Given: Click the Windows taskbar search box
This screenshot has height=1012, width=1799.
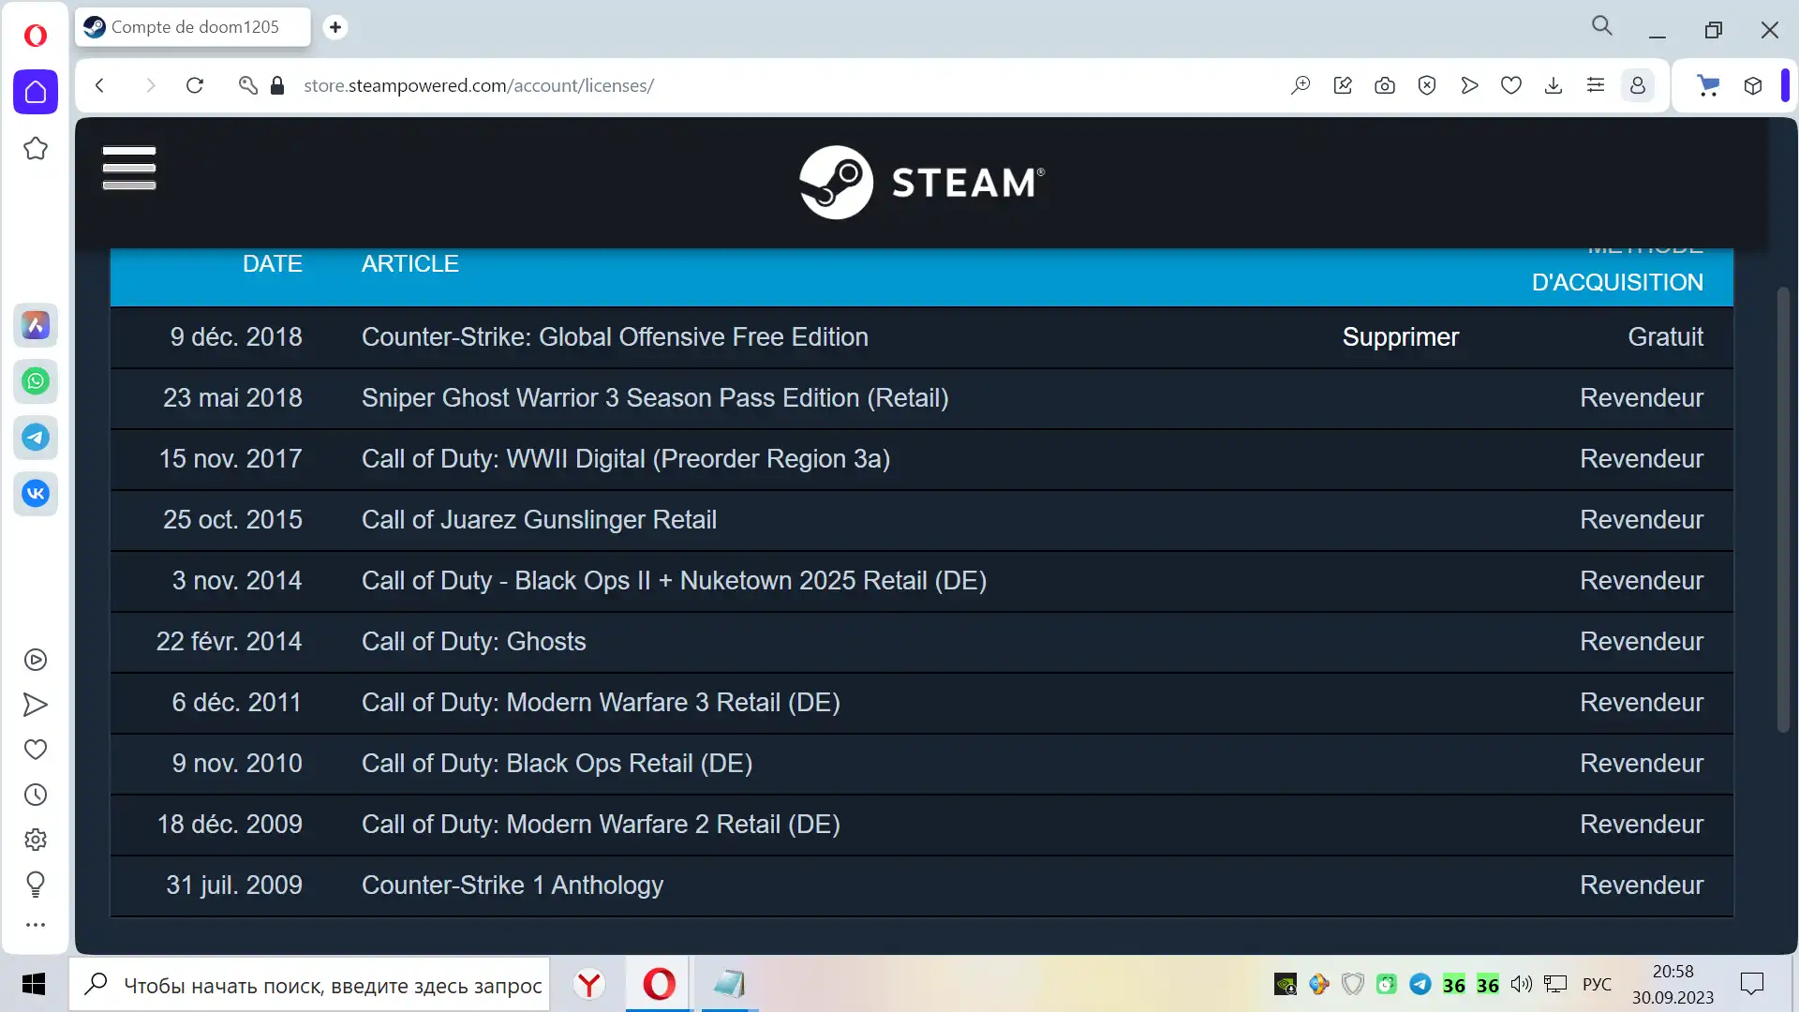Looking at the screenshot, I should pos(309,984).
